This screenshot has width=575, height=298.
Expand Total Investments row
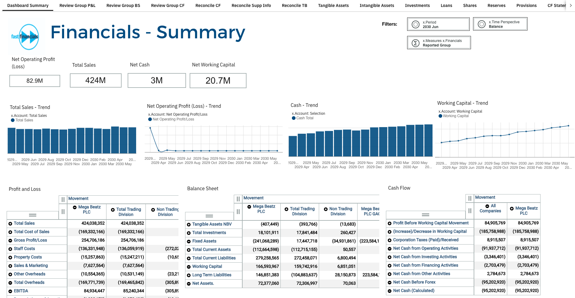(x=189, y=233)
